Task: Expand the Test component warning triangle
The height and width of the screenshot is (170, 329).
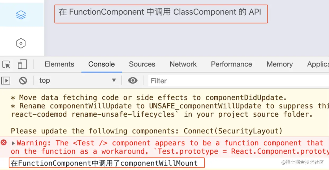Action: click(13, 143)
